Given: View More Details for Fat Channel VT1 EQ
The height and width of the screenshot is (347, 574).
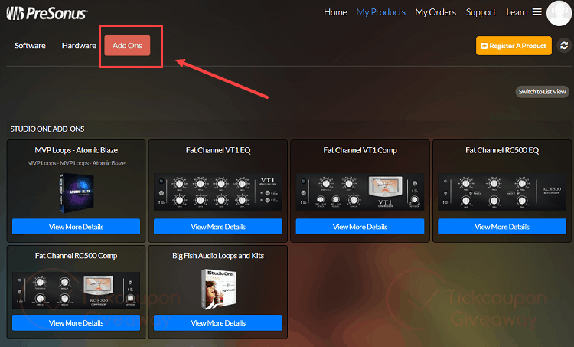Looking at the screenshot, I should coord(218,227).
